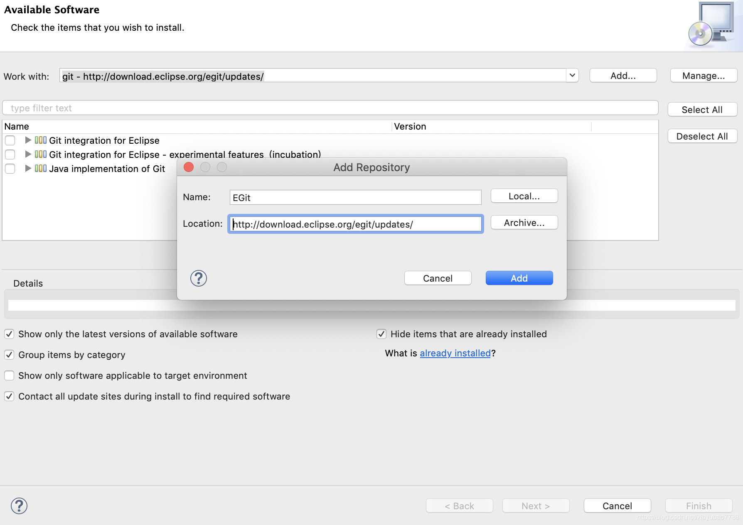The width and height of the screenshot is (743, 525).
Task: Enable Show only software applicable to target environment
Action: (x=9, y=375)
